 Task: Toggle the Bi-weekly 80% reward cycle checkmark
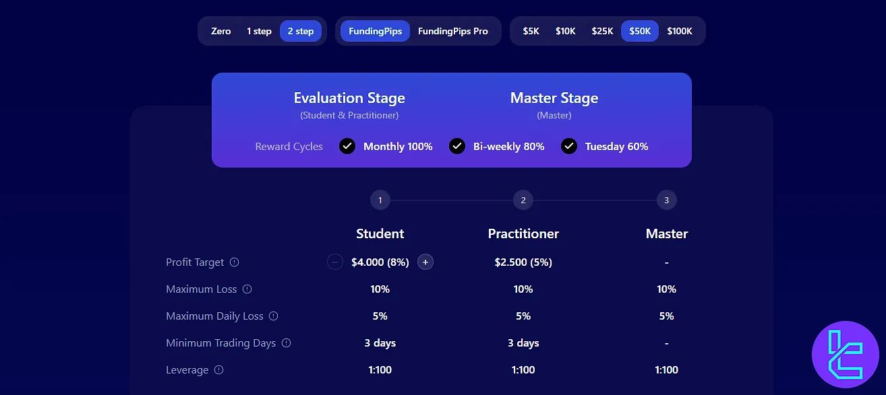[x=457, y=146]
